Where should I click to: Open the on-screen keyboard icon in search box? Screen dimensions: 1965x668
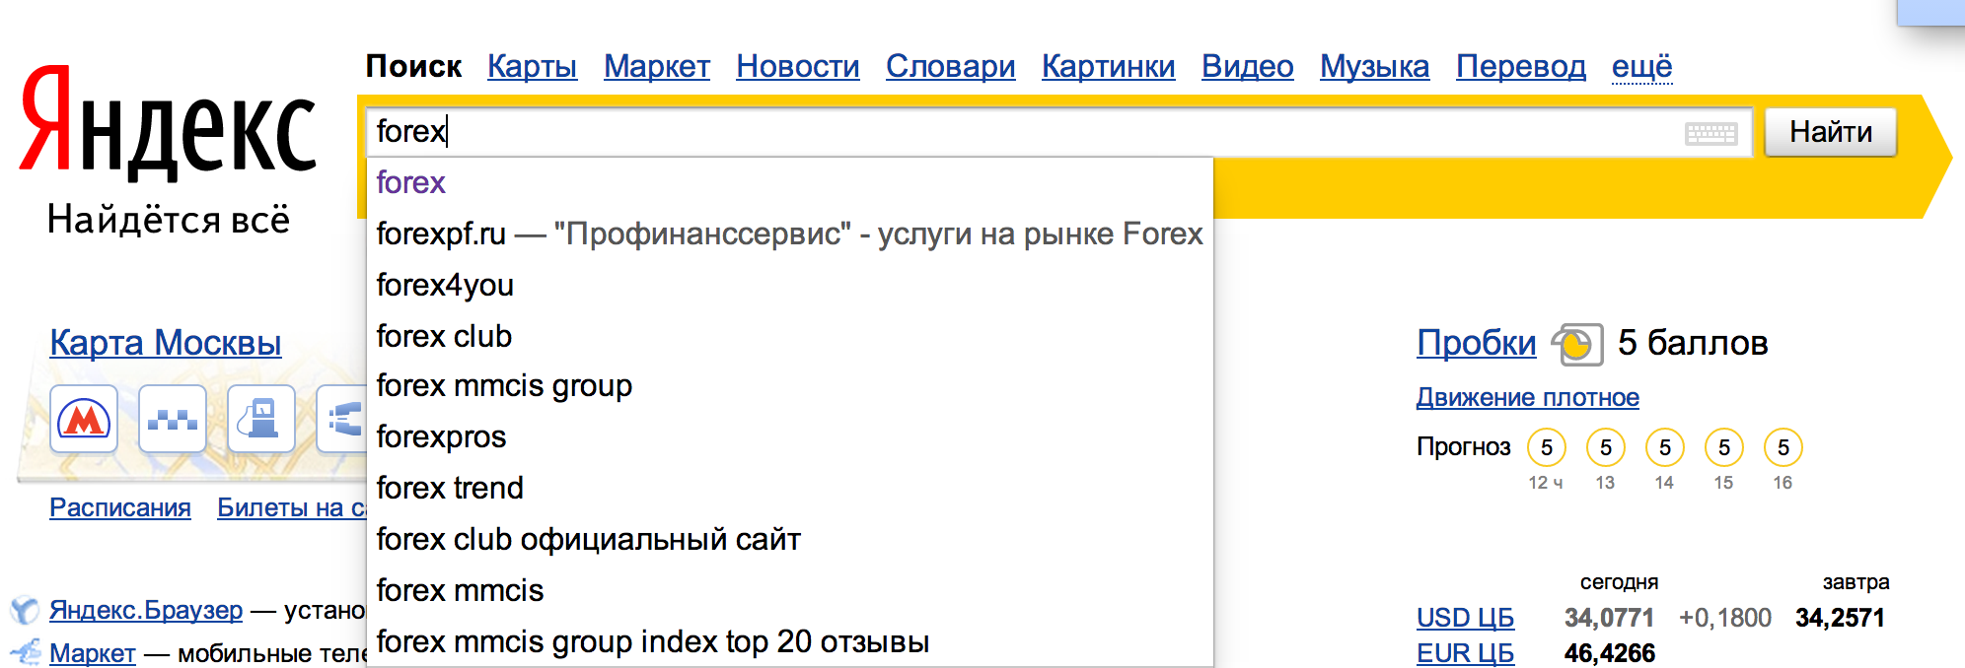1711,133
